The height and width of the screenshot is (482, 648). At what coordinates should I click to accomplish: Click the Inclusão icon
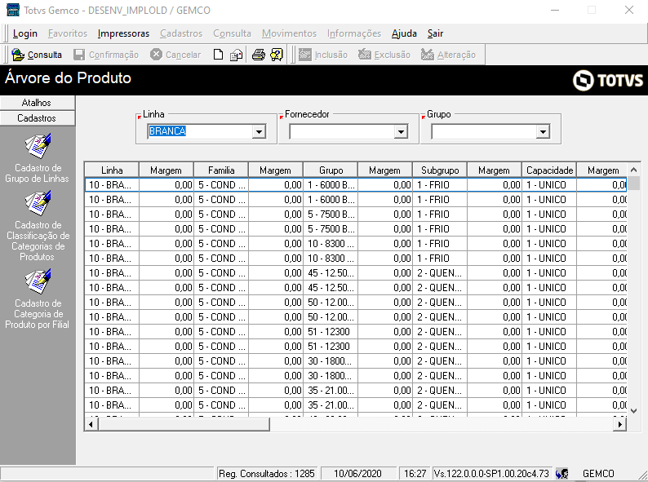click(304, 55)
